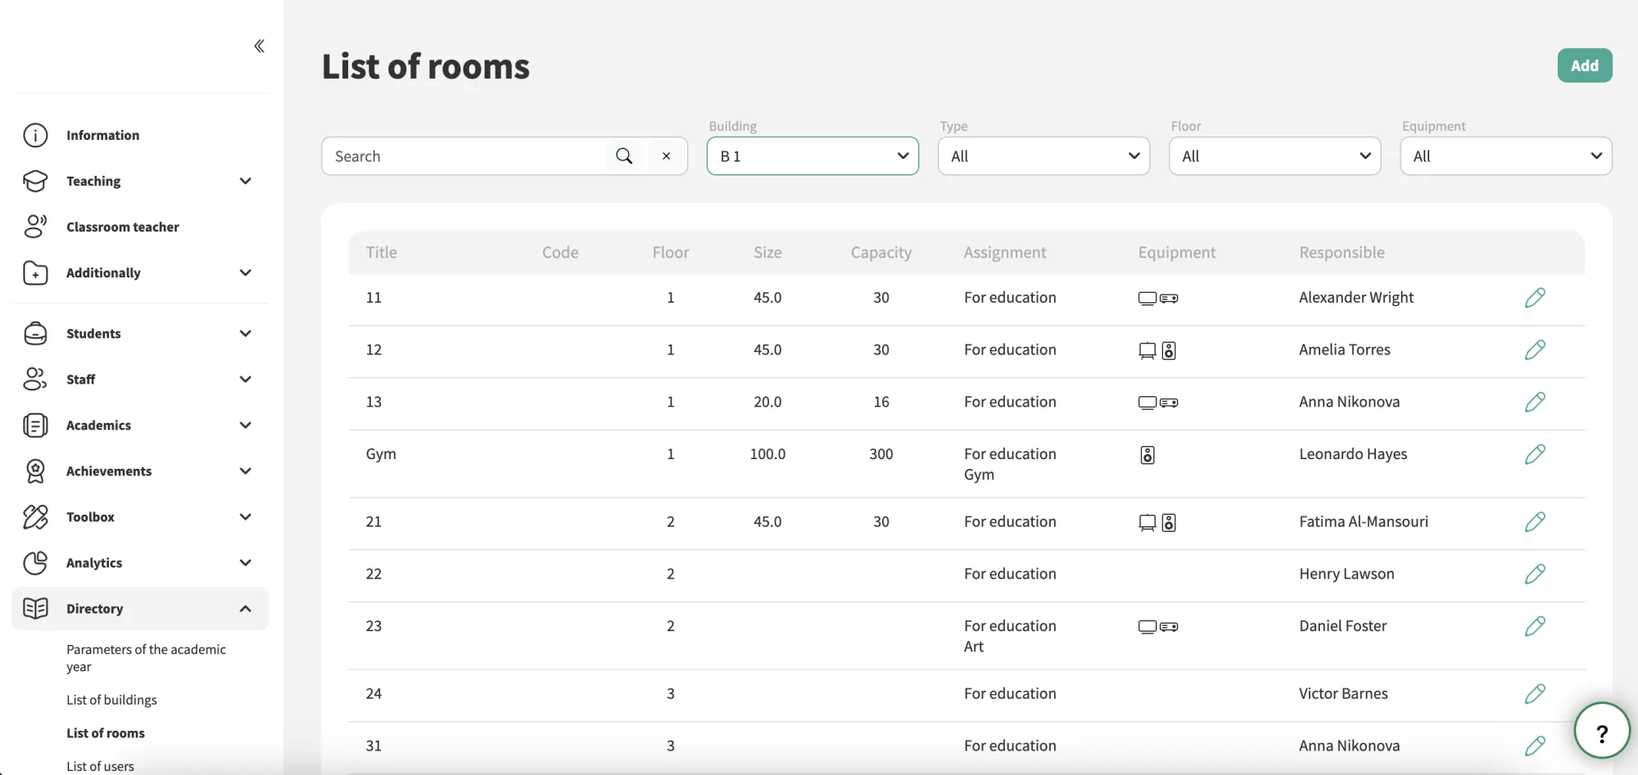Edit room 22 with the pencil icon
This screenshot has width=1638, height=775.
1535,574
